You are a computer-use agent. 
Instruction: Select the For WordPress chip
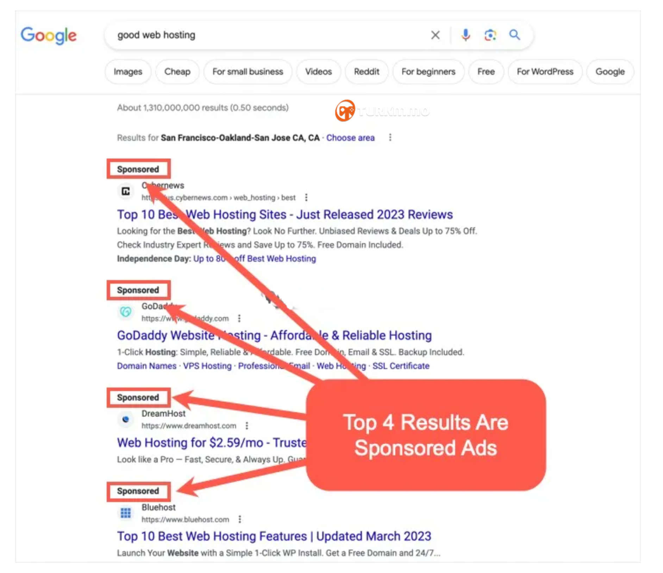[545, 72]
